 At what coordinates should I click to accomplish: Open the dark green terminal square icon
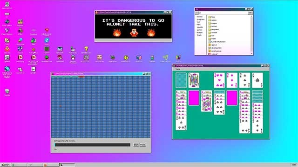(47, 49)
